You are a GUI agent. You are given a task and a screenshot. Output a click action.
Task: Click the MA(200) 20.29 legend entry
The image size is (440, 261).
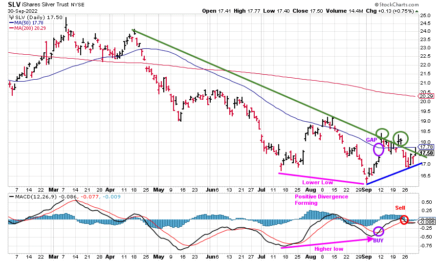click(x=27, y=28)
